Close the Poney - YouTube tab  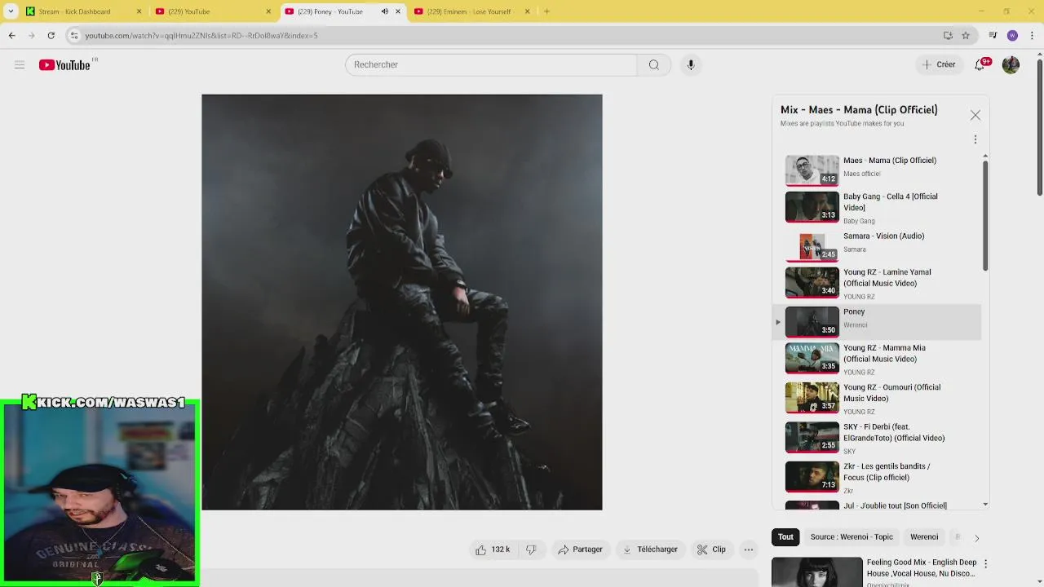(398, 11)
